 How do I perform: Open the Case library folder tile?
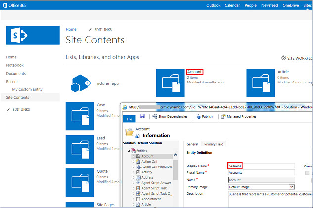80,117
